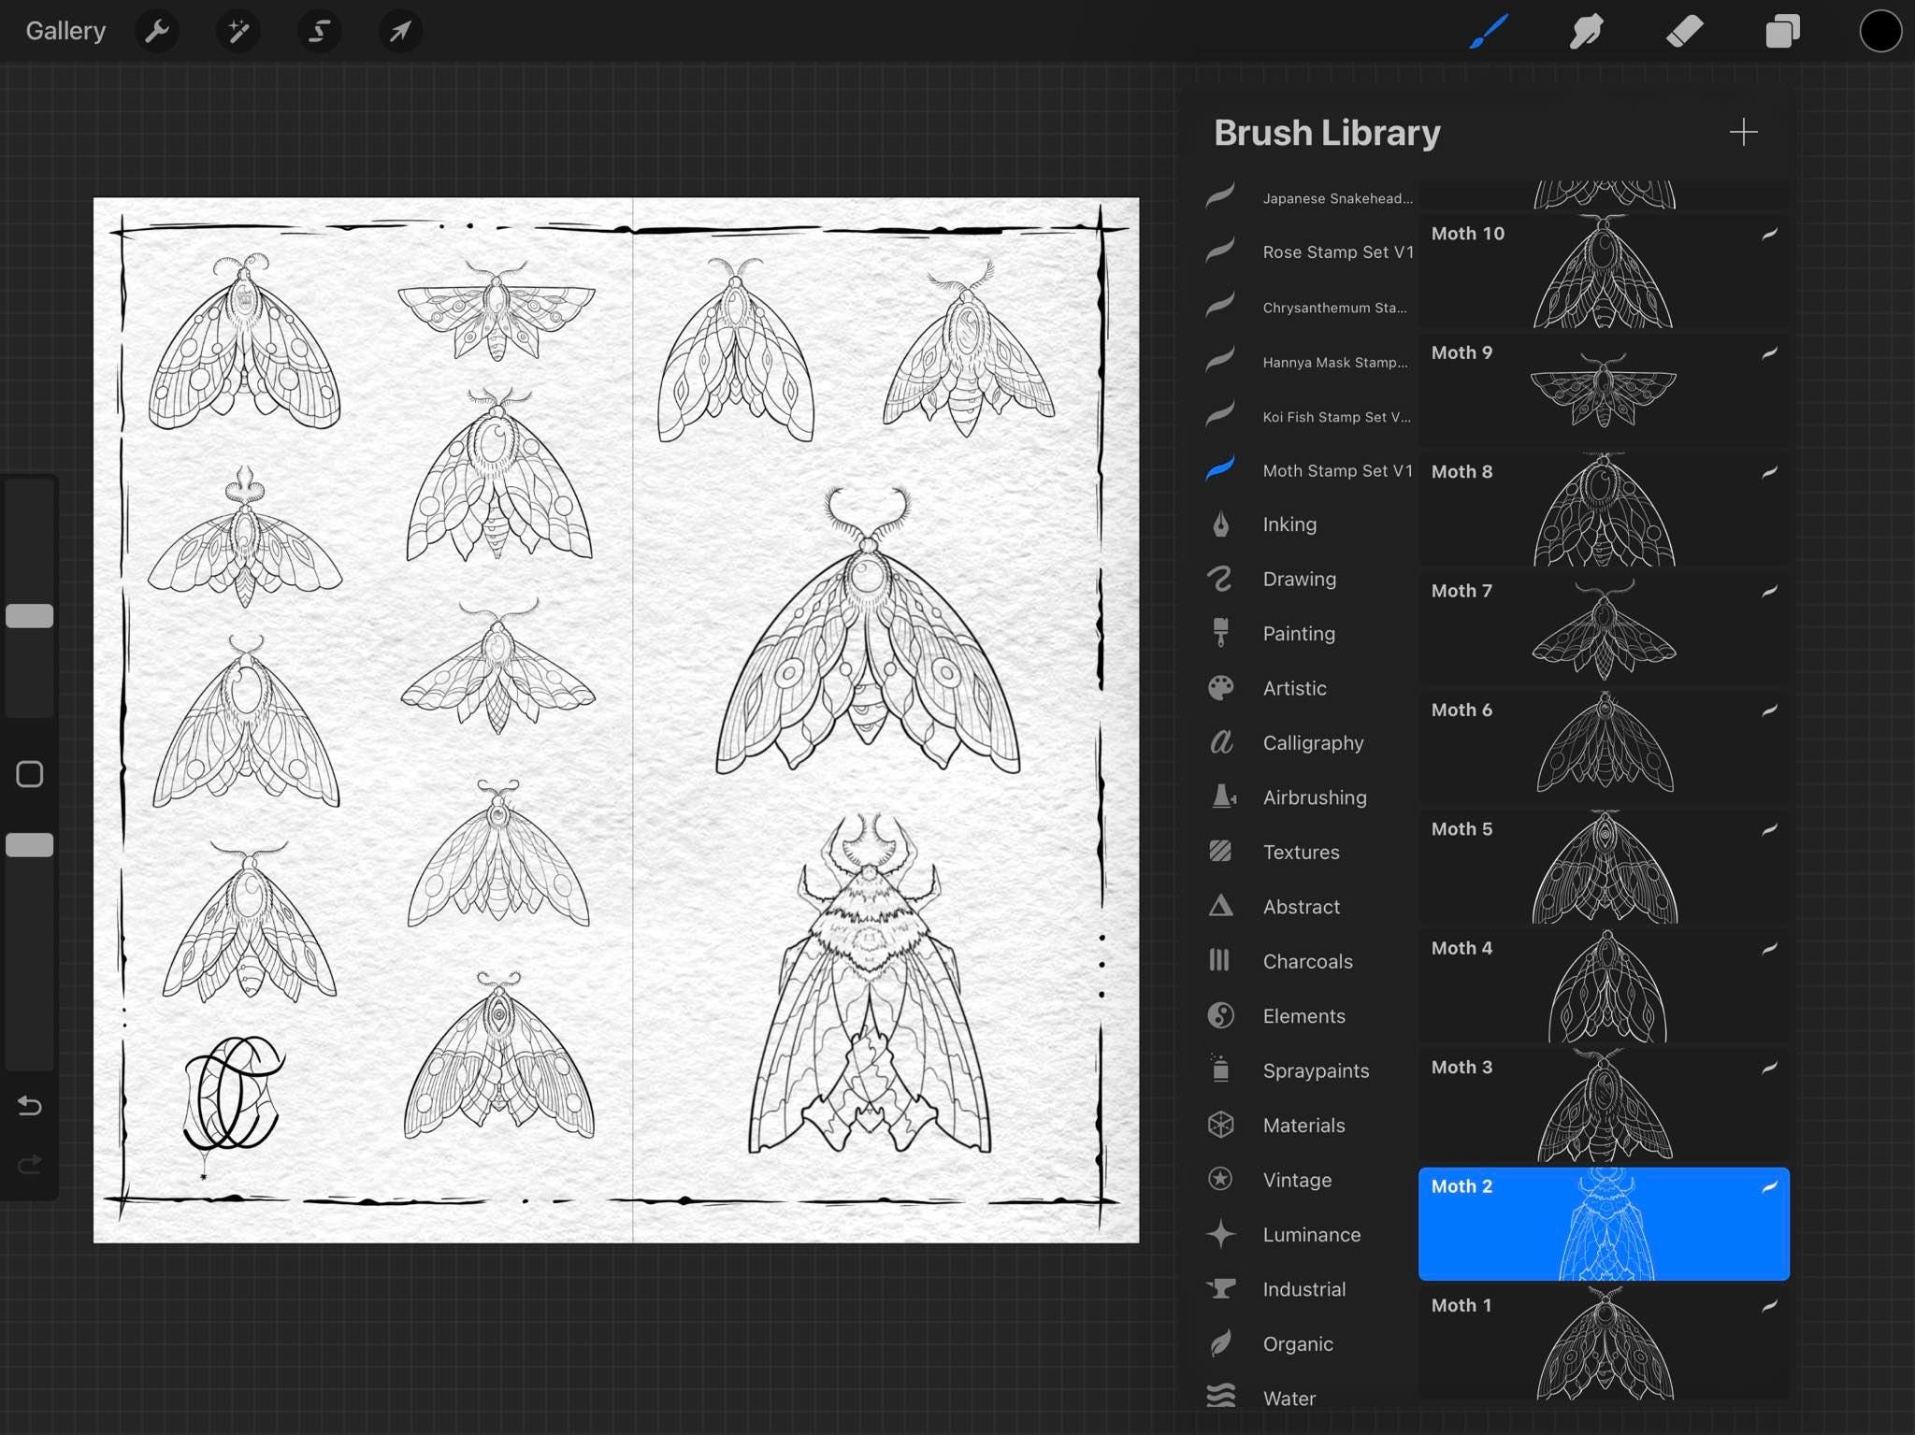The image size is (1915, 1435).
Task: Open the Spraypaints brush category
Action: click(1315, 1070)
